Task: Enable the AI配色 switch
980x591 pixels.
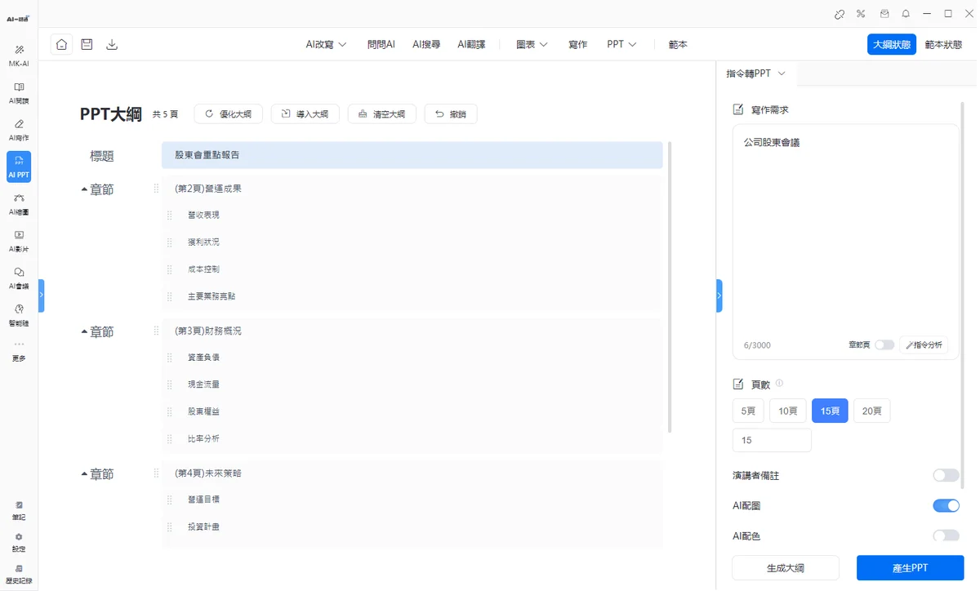Action: tap(946, 535)
